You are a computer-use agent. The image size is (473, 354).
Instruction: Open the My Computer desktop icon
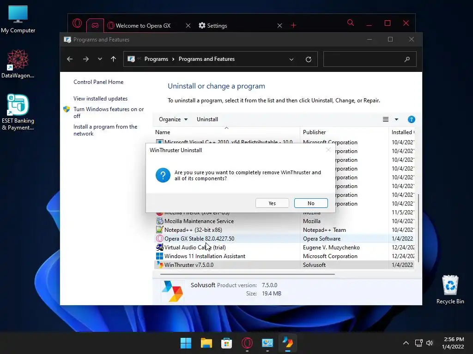tap(18, 19)
